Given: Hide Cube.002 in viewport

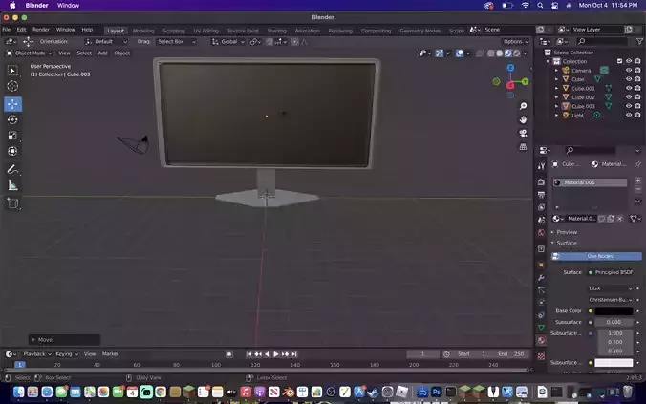Looking at the screenshot, I should (x=629, y=97).
